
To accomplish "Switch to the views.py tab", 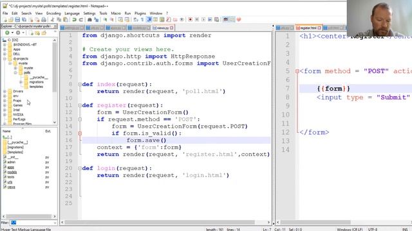I will tap(163, 28).
